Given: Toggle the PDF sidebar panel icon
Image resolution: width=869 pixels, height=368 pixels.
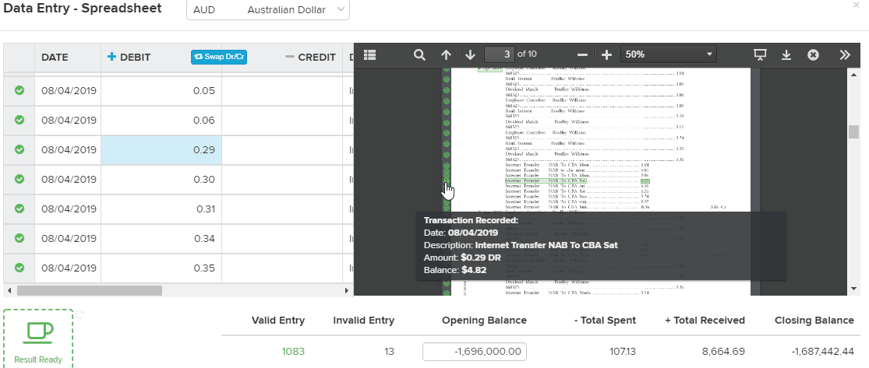Looking at the screenshot, I should coord(369,54).
